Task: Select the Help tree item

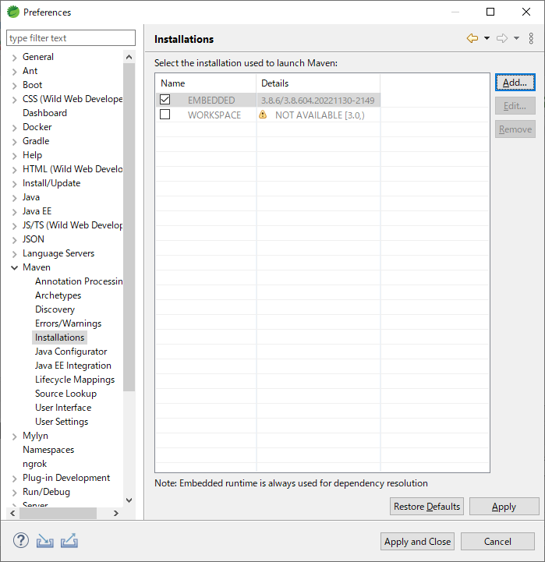Action: pos(32,155)
